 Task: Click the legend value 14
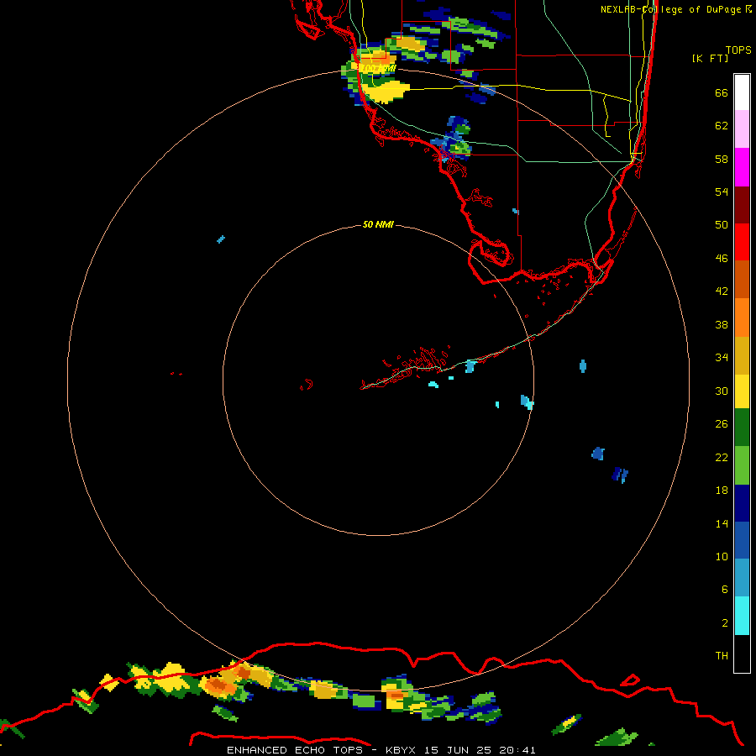(722, 523)
